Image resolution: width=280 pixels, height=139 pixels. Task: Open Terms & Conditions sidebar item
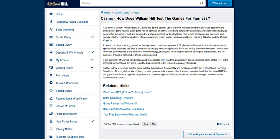(x=73, y=83)
